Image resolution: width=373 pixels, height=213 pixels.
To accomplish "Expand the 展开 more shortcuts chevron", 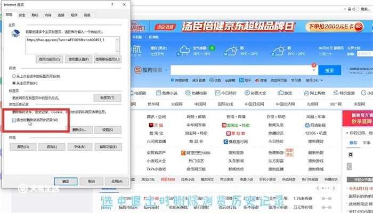I will (322, 80).
